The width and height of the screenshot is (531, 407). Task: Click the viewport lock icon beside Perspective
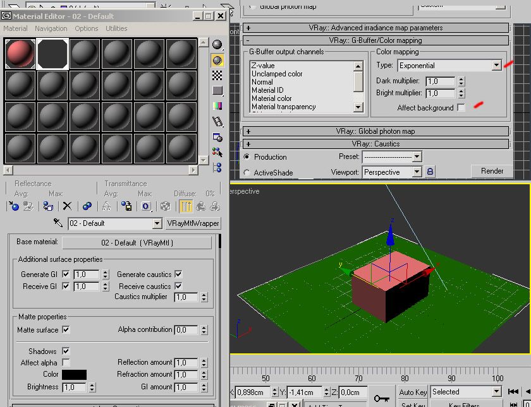430,172
